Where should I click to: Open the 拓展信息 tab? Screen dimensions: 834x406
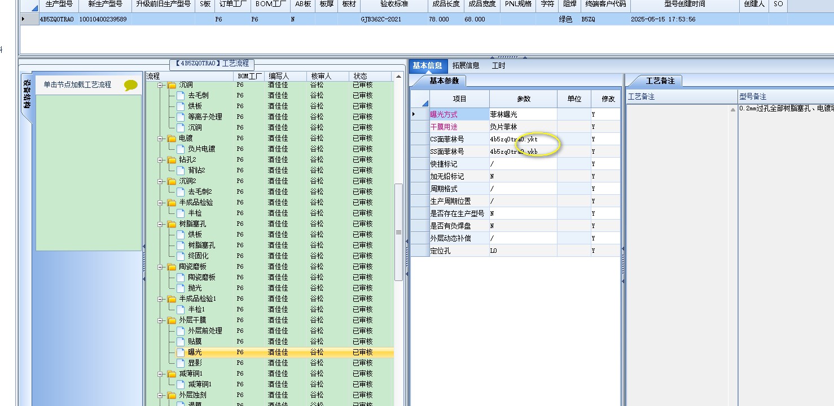(466, 66)
